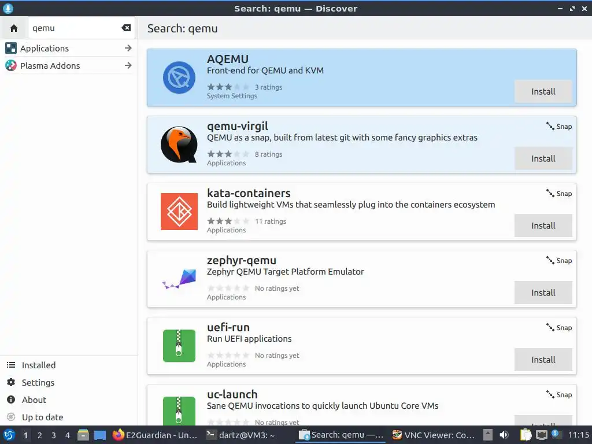Open the Installed page

coord(69,365)
